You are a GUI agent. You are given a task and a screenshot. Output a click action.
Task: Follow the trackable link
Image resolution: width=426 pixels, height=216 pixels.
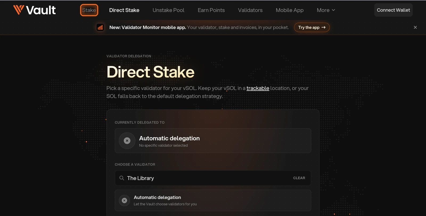258,88
